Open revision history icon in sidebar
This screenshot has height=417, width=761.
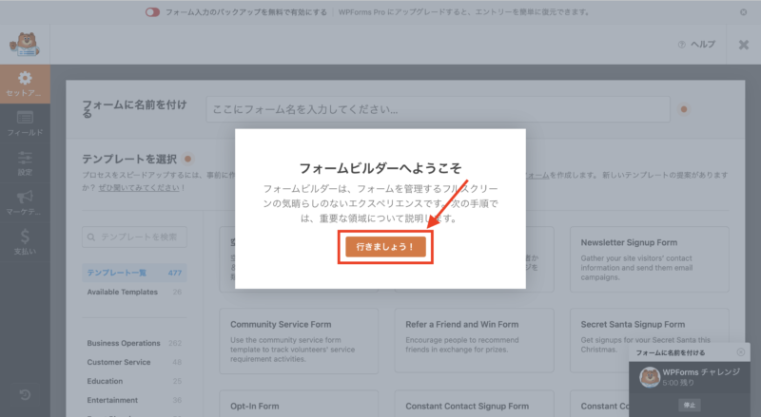coord(25,395)
